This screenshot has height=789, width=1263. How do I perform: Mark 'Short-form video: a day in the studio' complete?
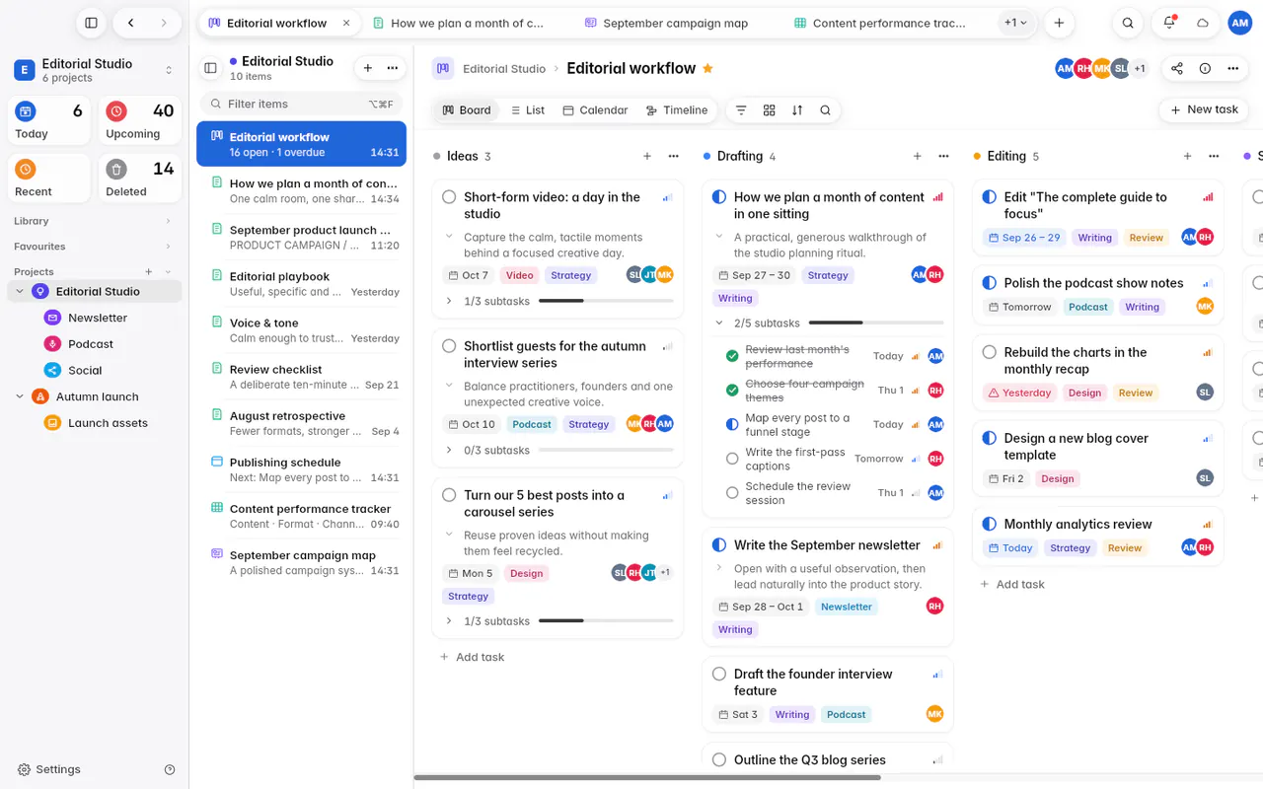point(449,197)
